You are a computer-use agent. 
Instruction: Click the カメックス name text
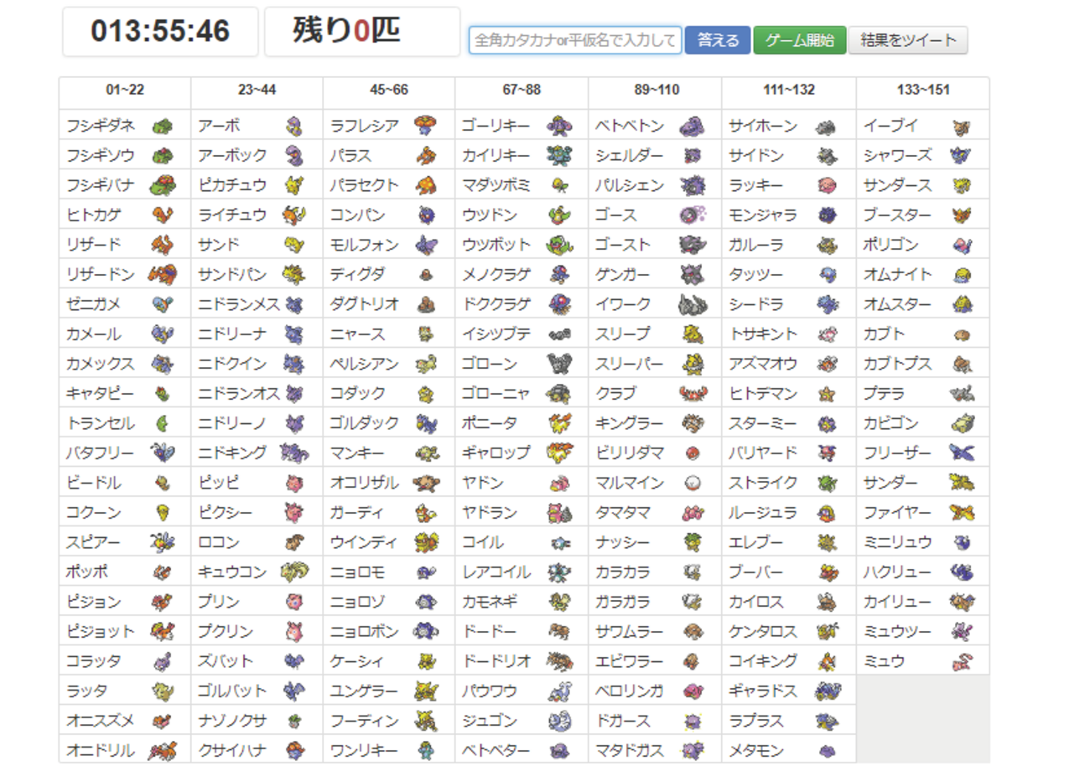point(101,364)
